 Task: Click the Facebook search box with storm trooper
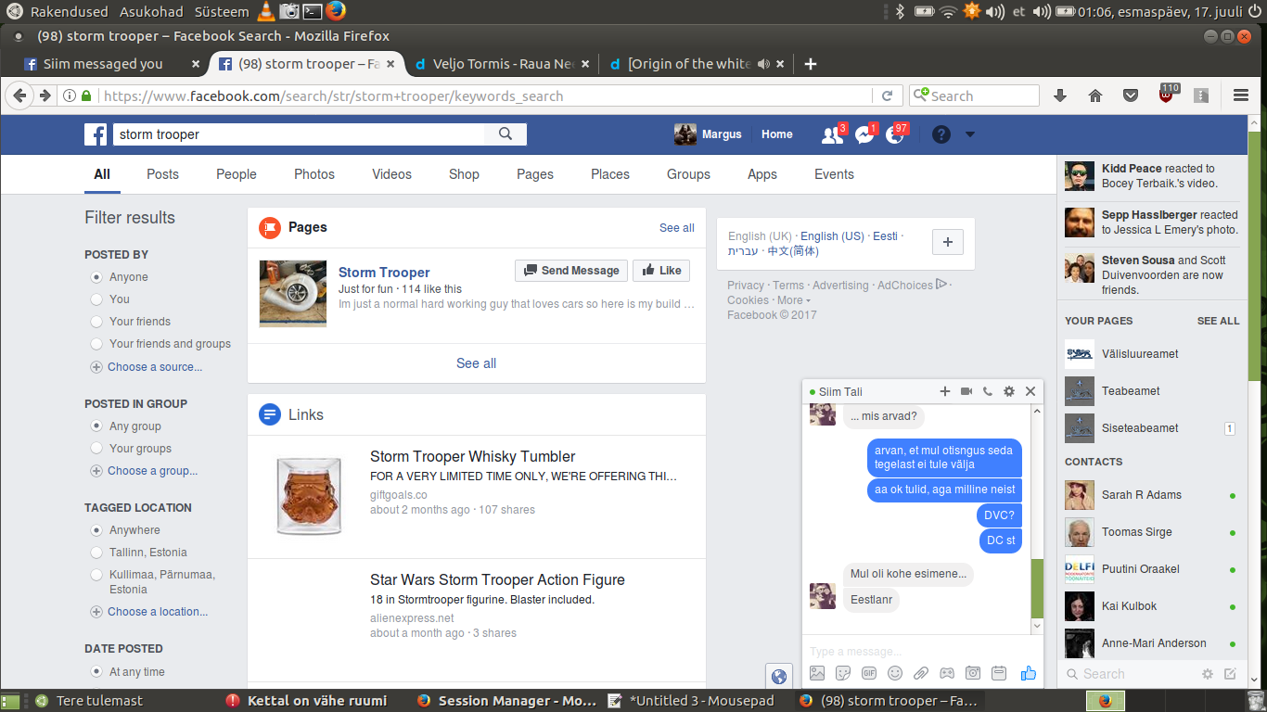[299, 134]
